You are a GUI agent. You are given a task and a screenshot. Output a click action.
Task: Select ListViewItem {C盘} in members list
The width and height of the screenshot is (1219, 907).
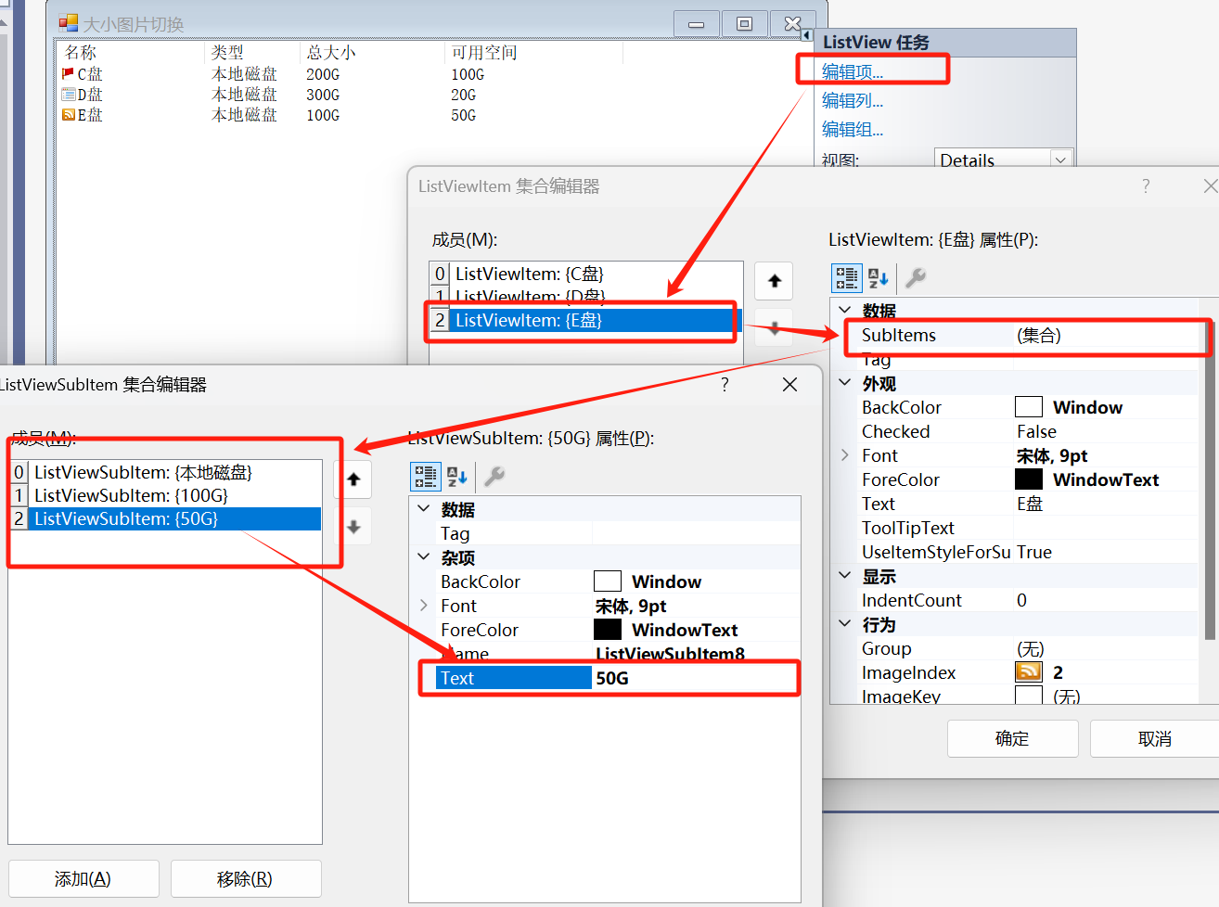point(530,275)
